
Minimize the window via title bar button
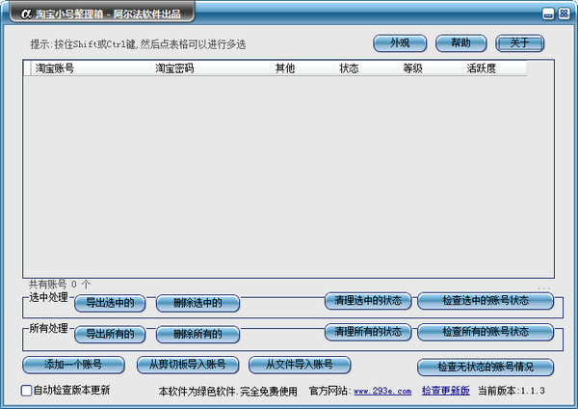548,14
